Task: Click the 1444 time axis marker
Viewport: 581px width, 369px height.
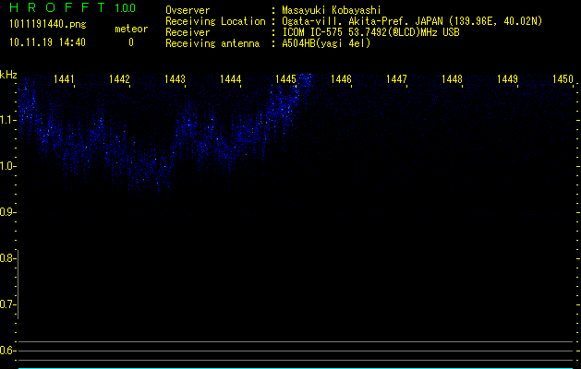Action: [231, 79]
